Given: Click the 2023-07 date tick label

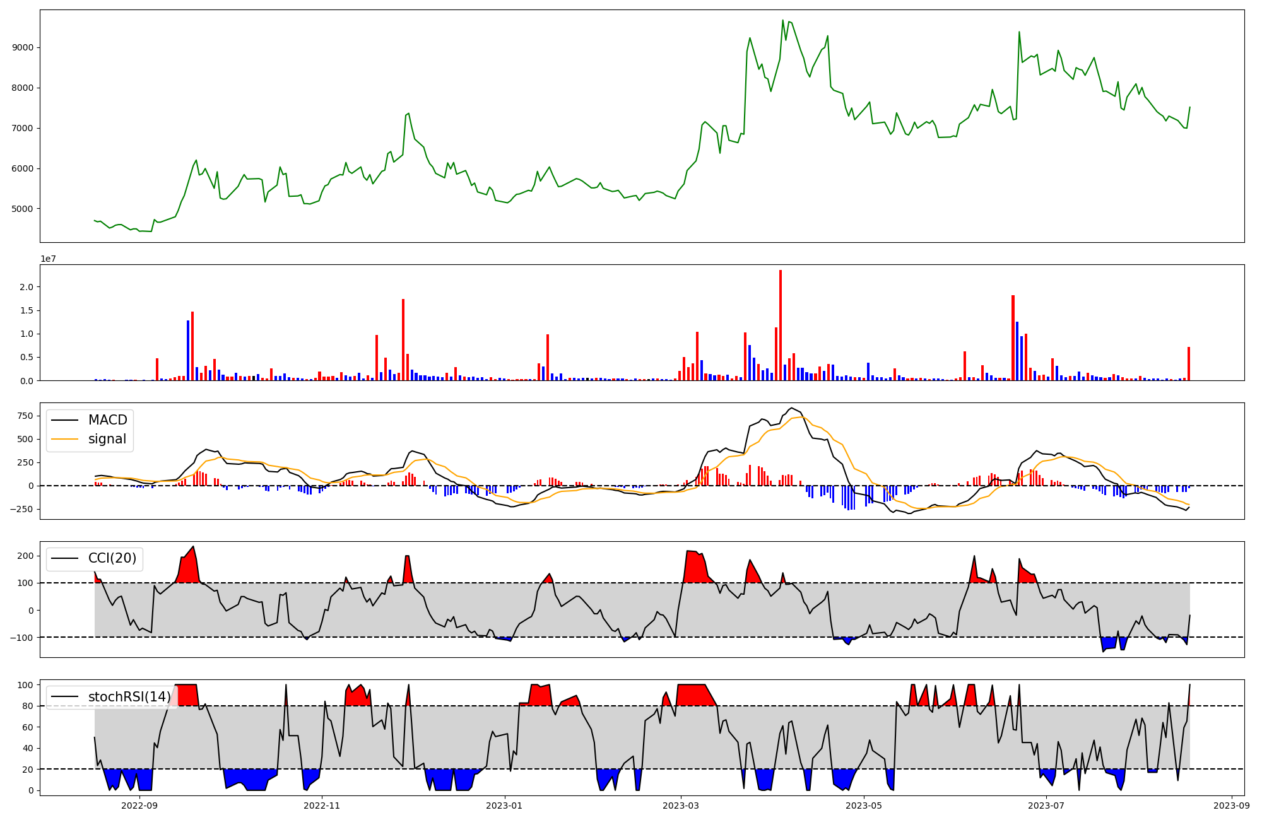Looking at the screenshot, I should point(1046,805).
